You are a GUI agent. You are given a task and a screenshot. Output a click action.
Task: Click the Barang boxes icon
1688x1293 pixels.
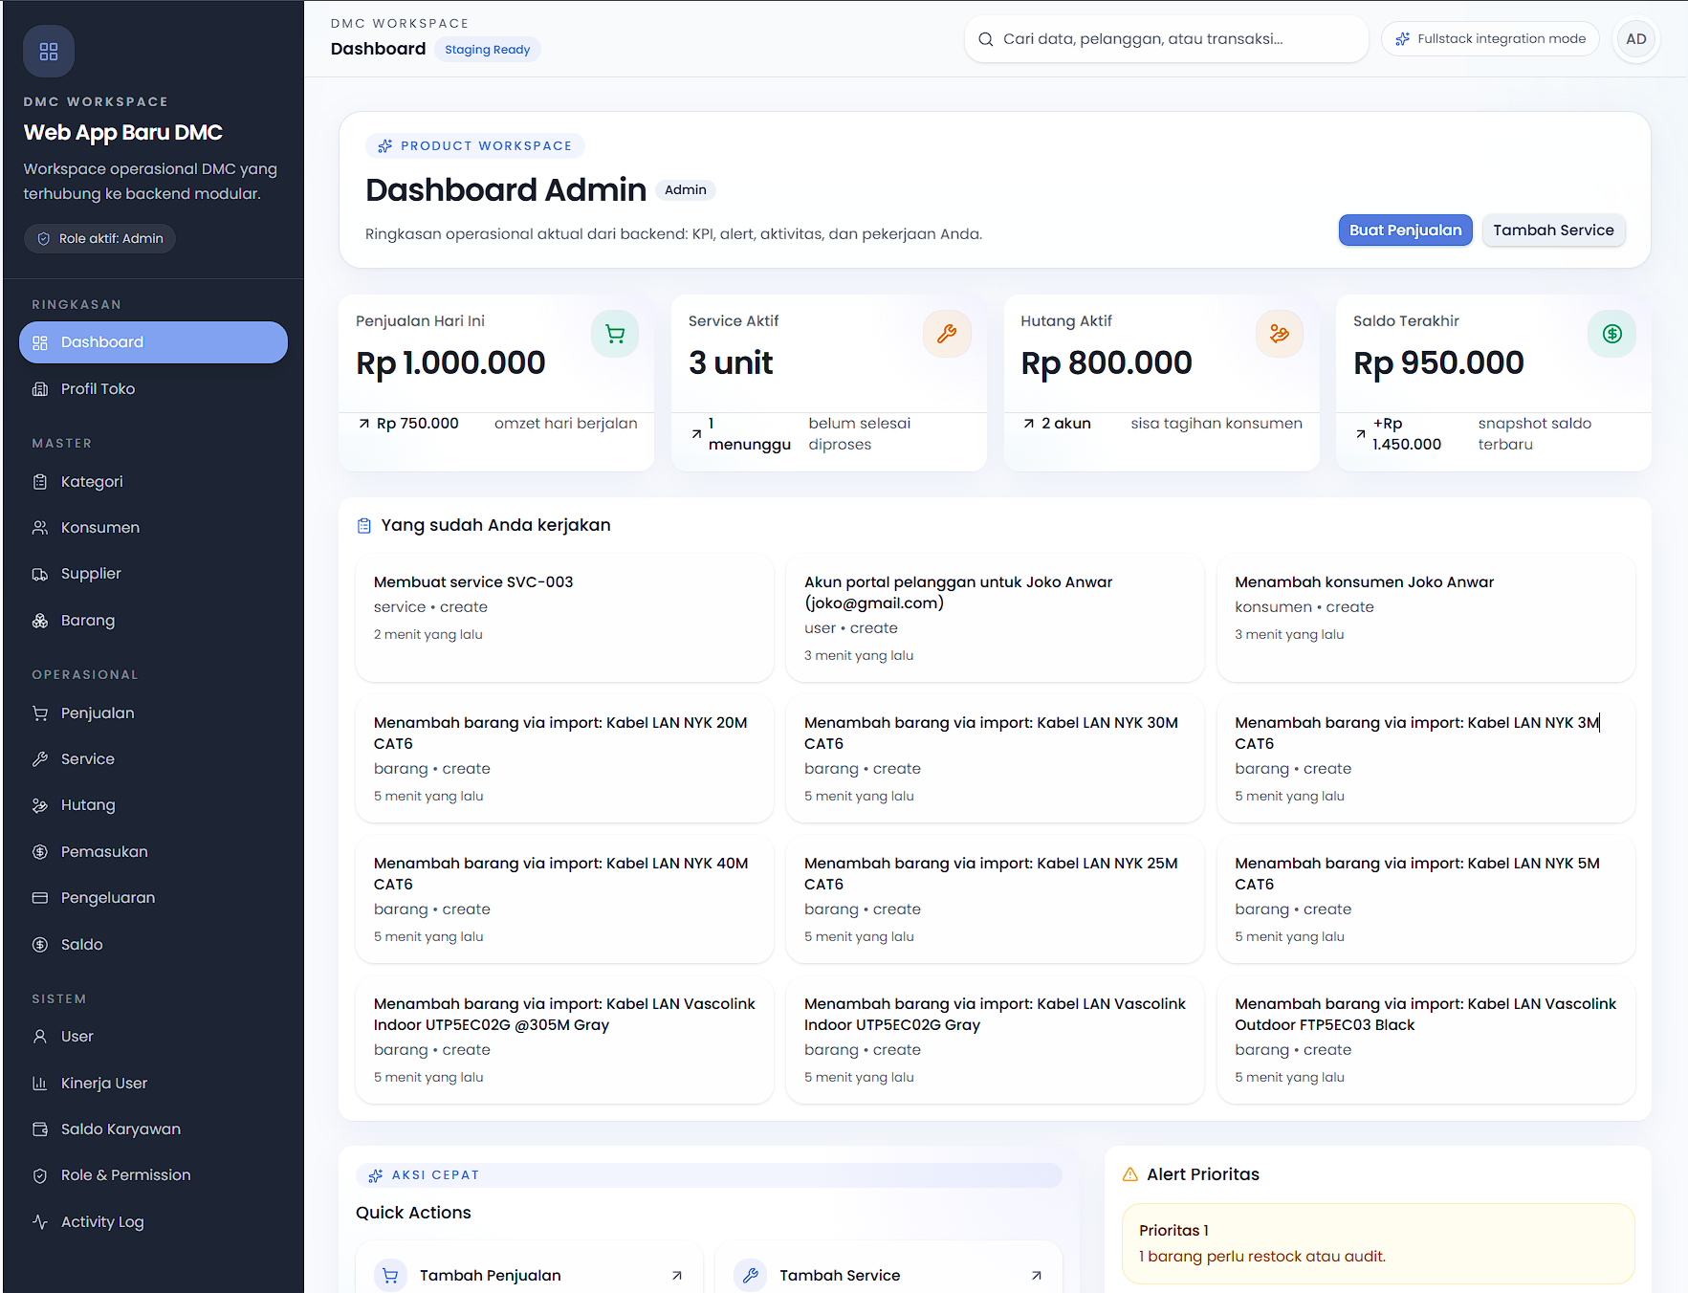[x=40, y=621]
